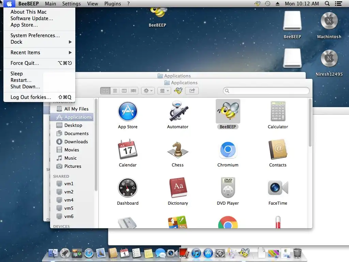
Task: Select shared computer vm5
Action: (72, 208)
